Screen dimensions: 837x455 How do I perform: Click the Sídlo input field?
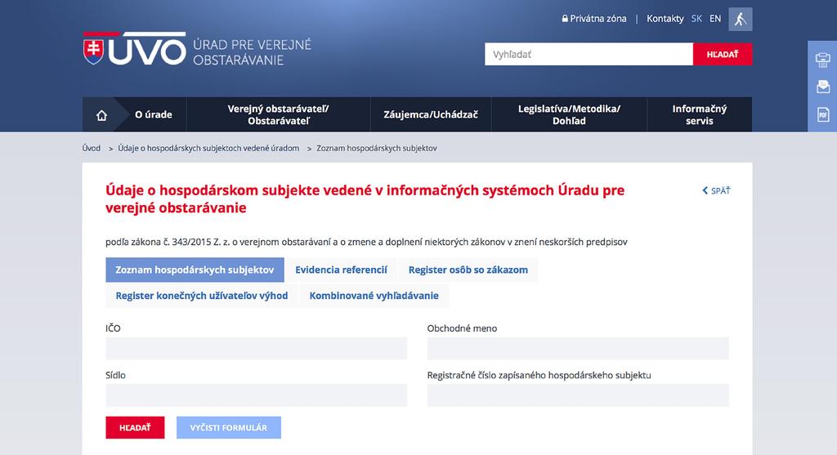[x=256, y=396]
